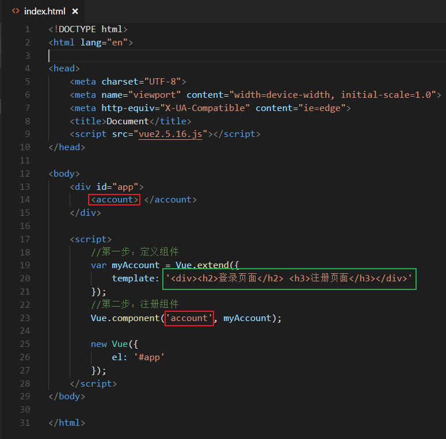
Task: Open the vue2.5.16.js script link
Action: pyautogui.click(x=173, y=134)
